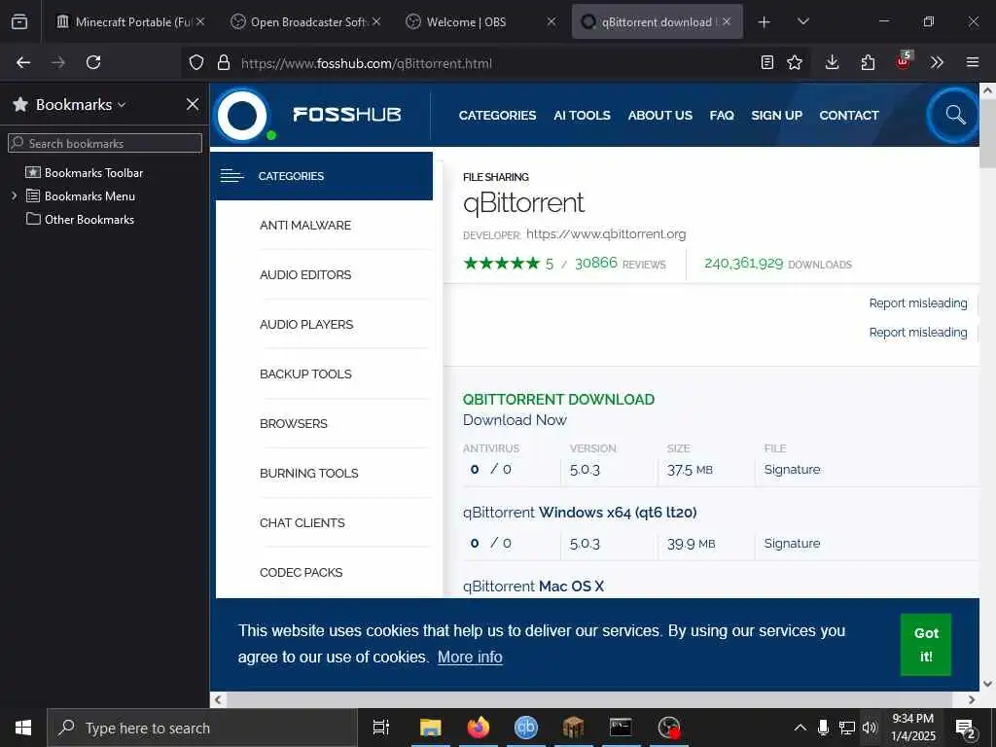Click the horizontal scrollbar right arrow
This screenshot has width=996, height=747.
click(972, 699)
